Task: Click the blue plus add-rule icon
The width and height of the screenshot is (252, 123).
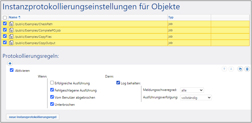Action: 10,63
